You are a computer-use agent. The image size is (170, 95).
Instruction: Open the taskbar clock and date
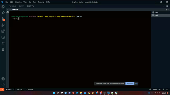coord(164,93)
